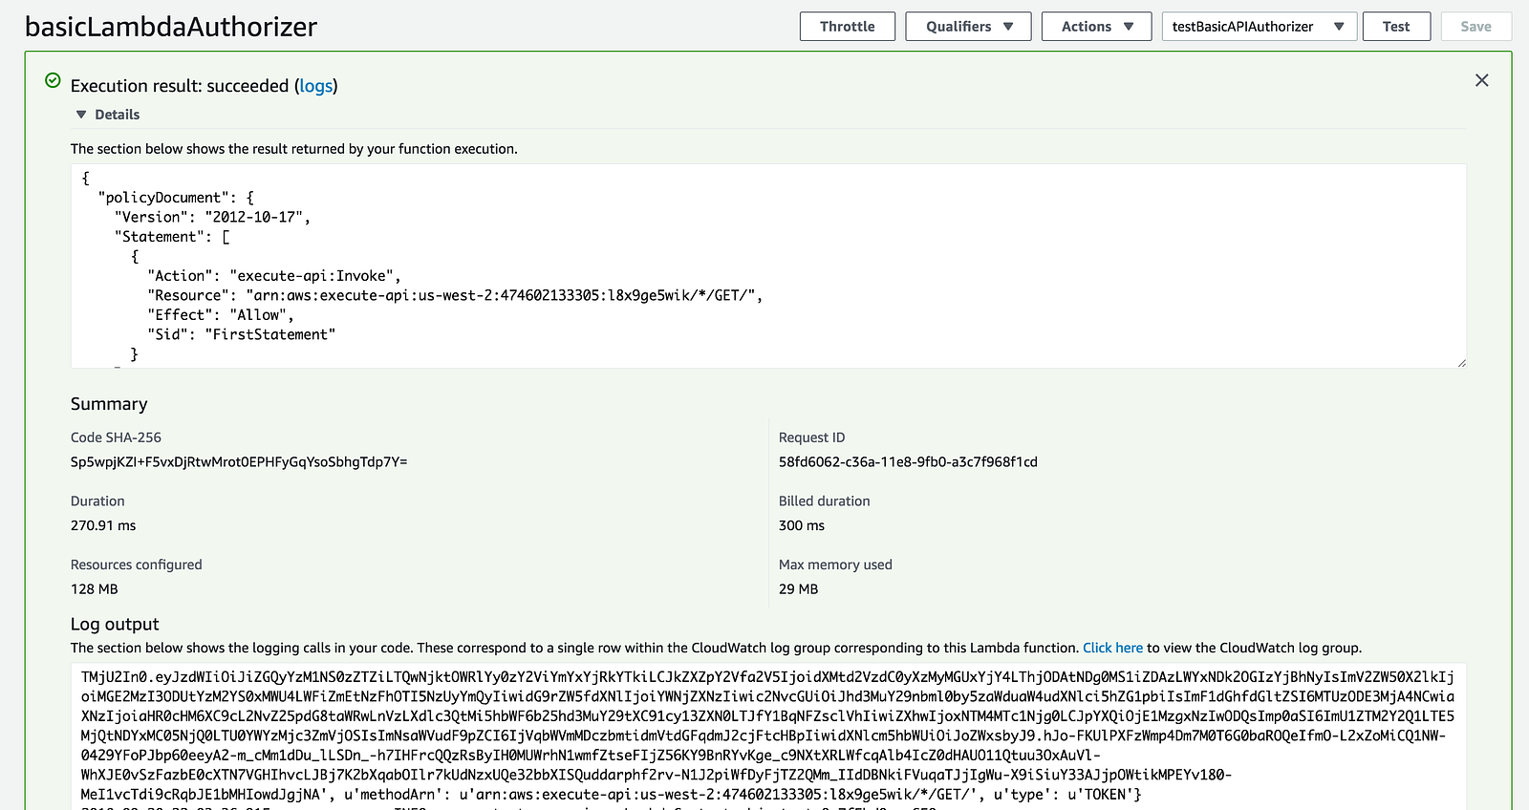The height and width of the screenshot is (810, 1529).
Task: Click the green success checkmark icon
Action: click(x=54, y=80)
